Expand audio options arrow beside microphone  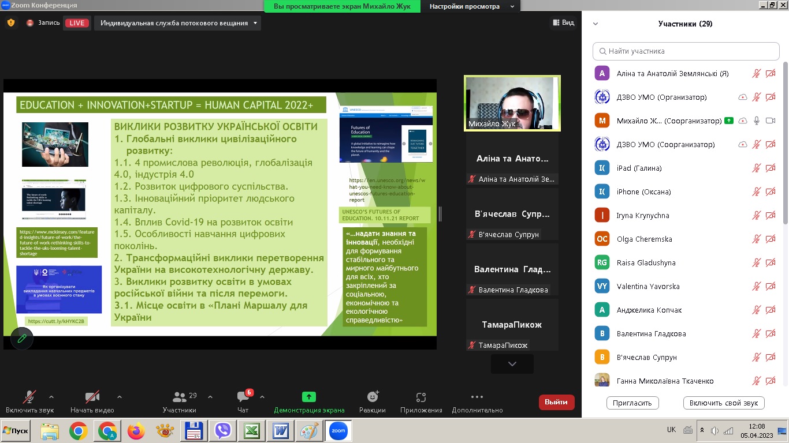(51, 397)
